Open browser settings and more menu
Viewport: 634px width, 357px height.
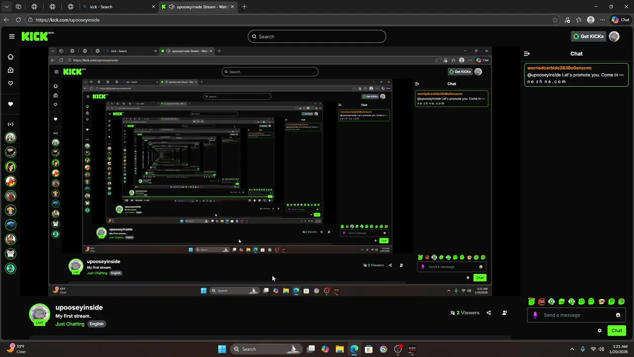click(x=602, y=20)
